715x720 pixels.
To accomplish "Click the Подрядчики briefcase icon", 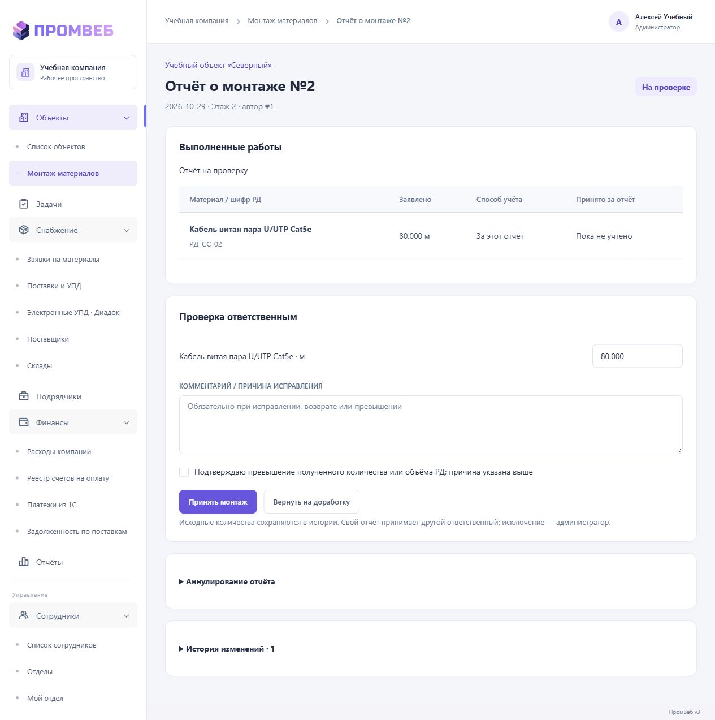I will point(24,396).
